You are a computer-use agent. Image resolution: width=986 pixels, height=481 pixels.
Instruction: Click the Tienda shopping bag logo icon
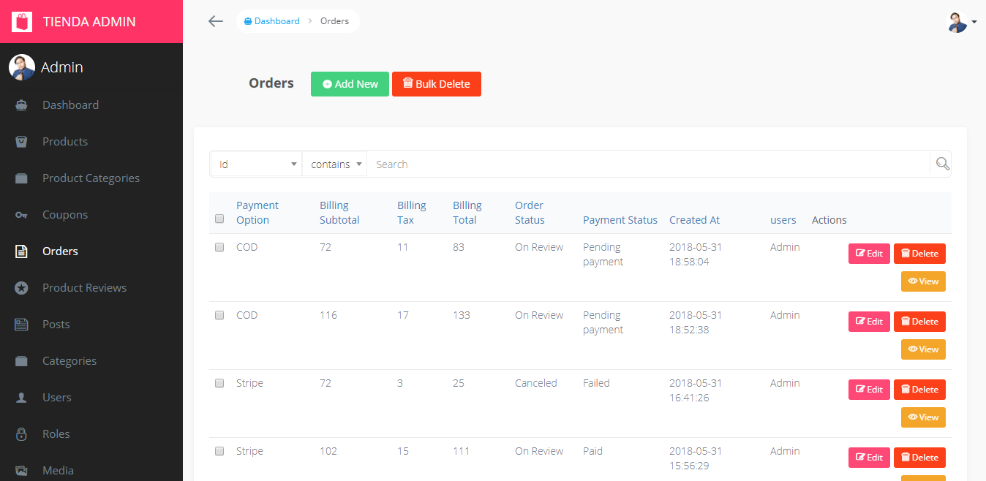[x=23, y=21]
